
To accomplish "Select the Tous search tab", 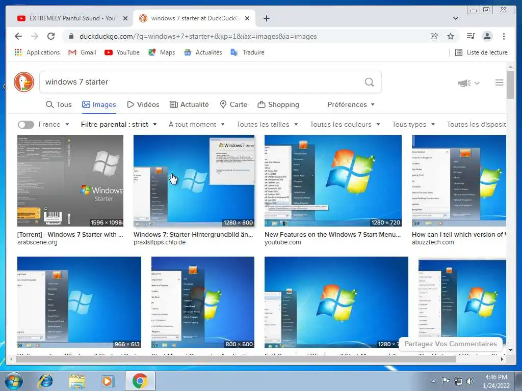I will (x=59, y=104).
